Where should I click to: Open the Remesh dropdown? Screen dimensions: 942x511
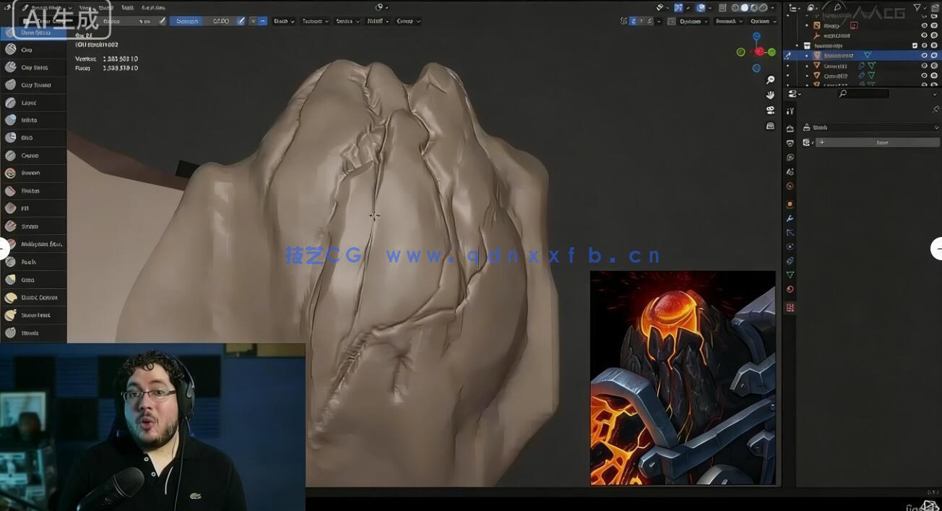click(728, 21)
